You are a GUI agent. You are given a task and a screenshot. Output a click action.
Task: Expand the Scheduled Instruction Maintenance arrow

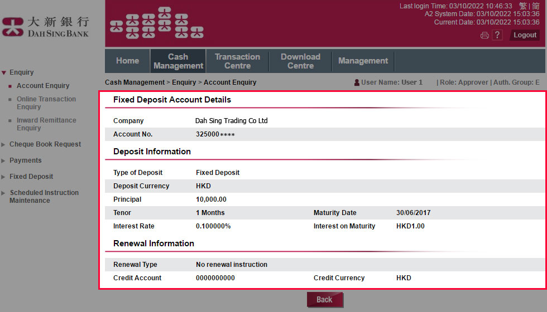(3, 193)
